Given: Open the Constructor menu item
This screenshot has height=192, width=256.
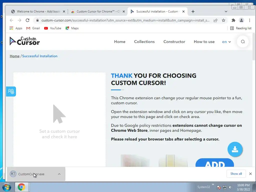Looking at the screenshot, I should coord(174,42).
